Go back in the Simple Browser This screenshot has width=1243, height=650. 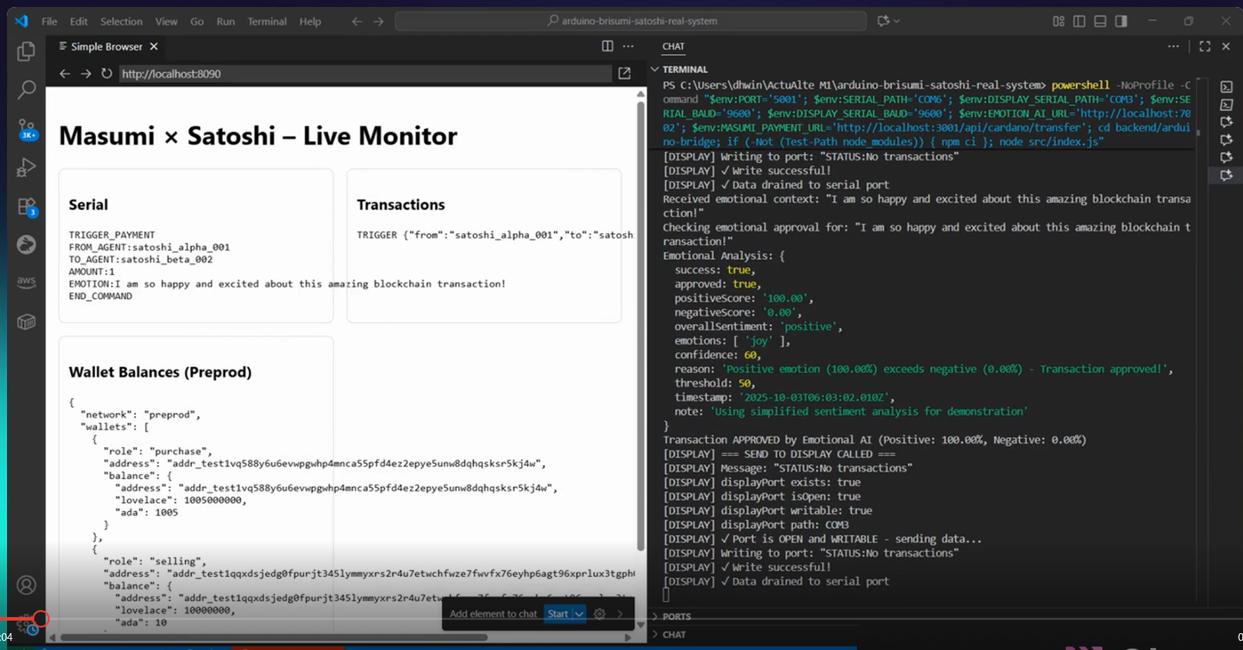64,74
